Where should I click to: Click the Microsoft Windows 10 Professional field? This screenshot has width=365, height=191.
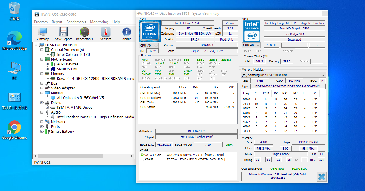278,176
